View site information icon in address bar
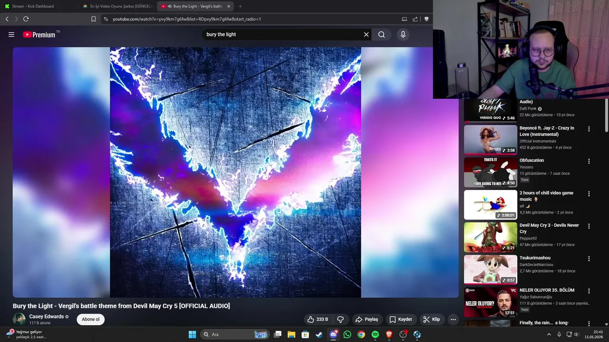Image resolution: width=609 pixels, height=342 pixels. 105,19
